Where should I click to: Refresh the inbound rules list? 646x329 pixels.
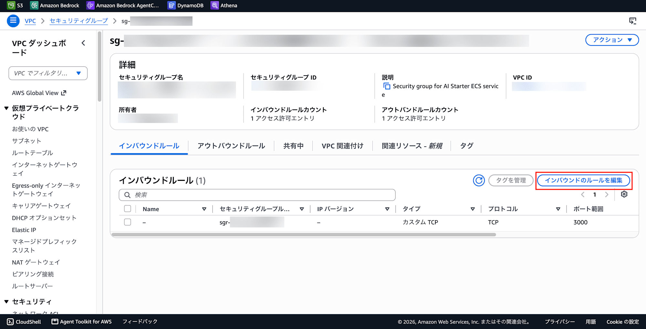(479, 180)
